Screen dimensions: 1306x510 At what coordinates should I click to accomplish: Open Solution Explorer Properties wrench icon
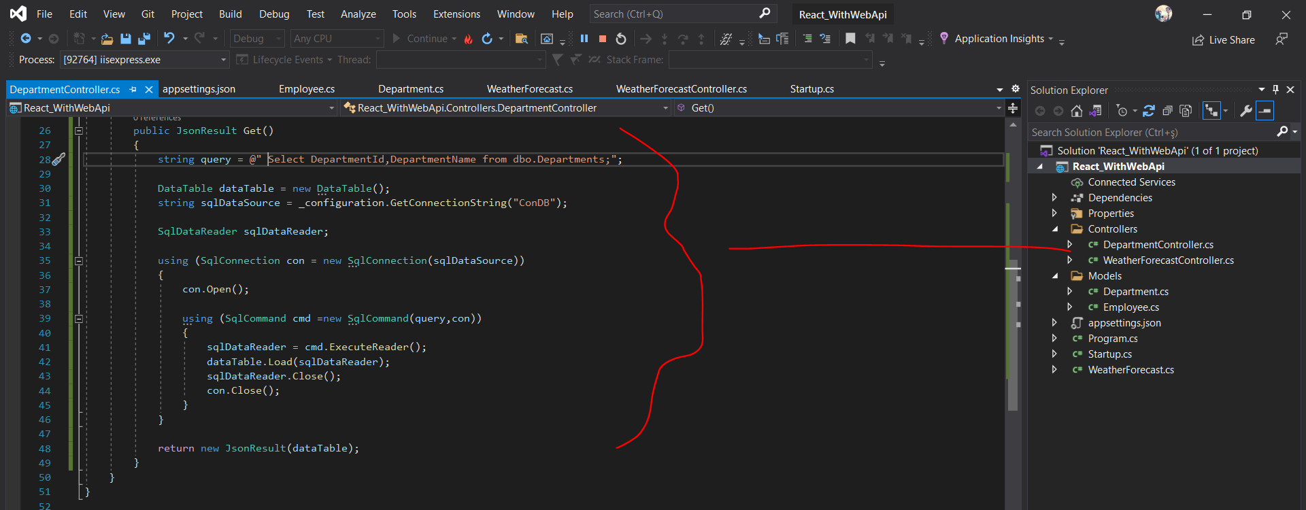click(x=1245, y=111)
